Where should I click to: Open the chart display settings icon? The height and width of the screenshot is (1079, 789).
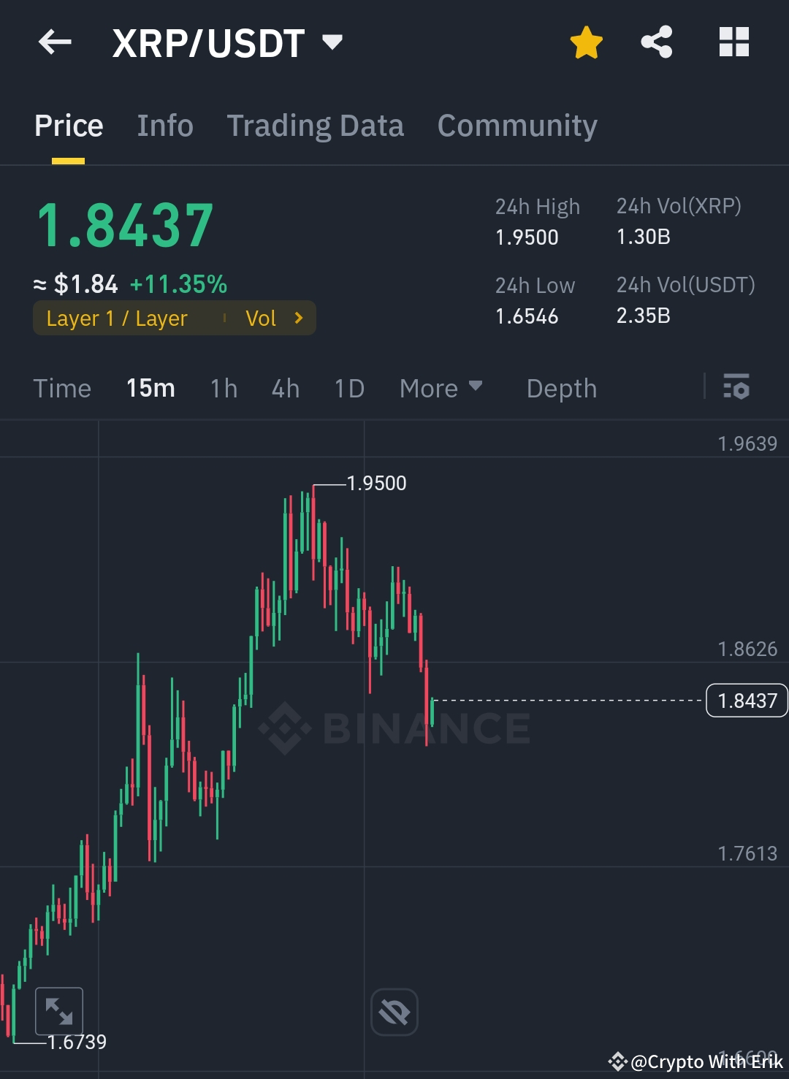(x=737, y=388)
